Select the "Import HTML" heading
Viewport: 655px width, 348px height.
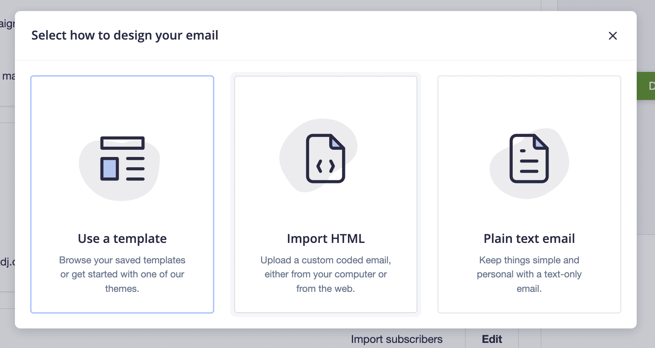326,239
